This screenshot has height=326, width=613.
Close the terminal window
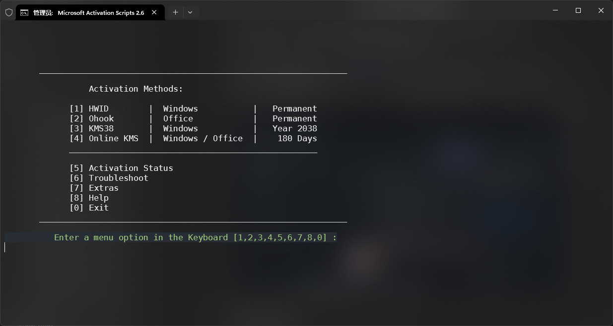click(601, 10)
